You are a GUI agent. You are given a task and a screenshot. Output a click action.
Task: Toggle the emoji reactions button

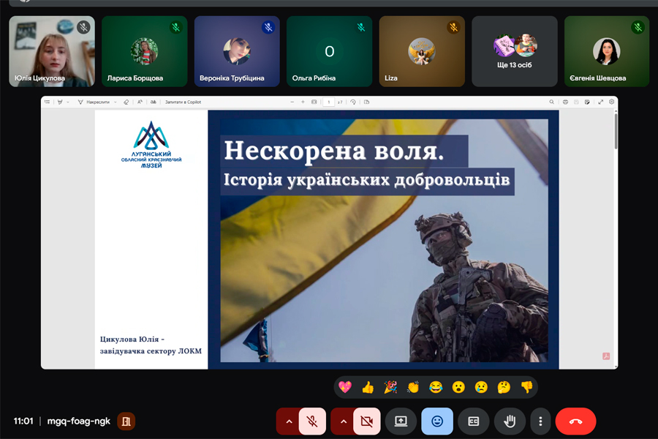click(x=437, y=421)
